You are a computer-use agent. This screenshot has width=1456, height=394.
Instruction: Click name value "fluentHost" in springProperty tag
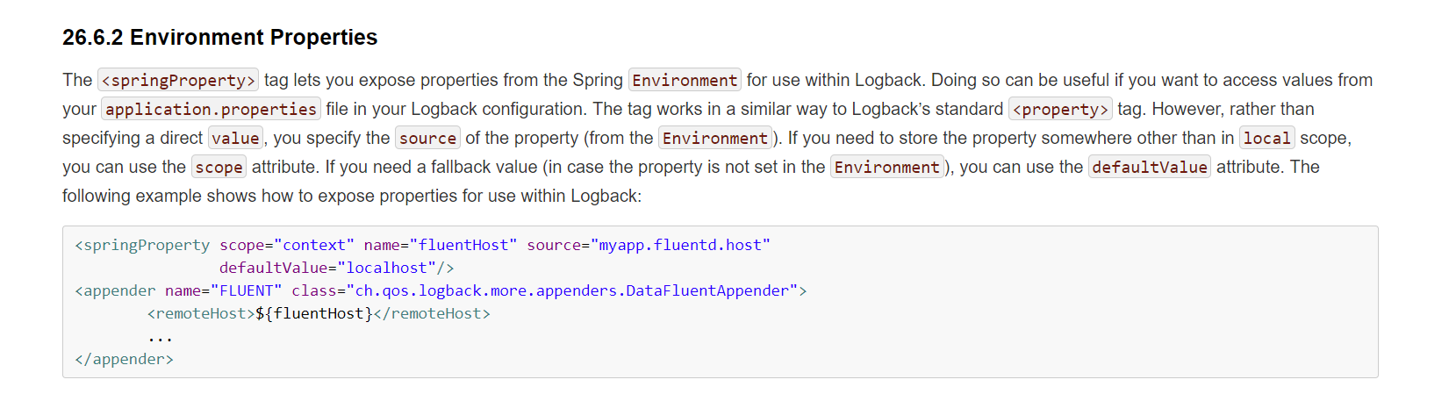pyautogui.click(x=463, y=246)
